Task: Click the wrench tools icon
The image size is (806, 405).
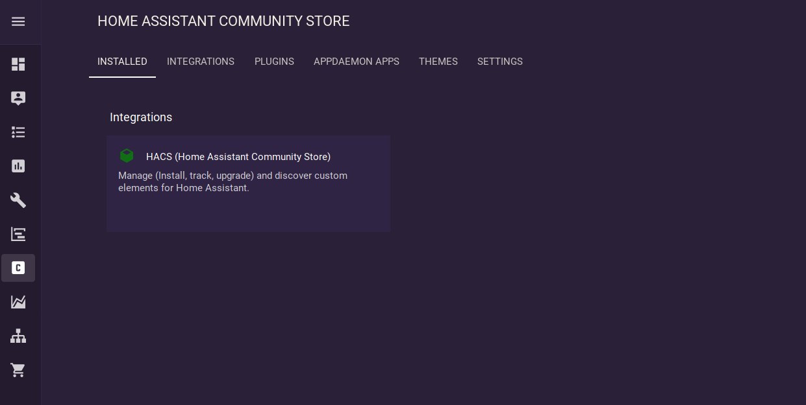Action: tap(18, 200)
